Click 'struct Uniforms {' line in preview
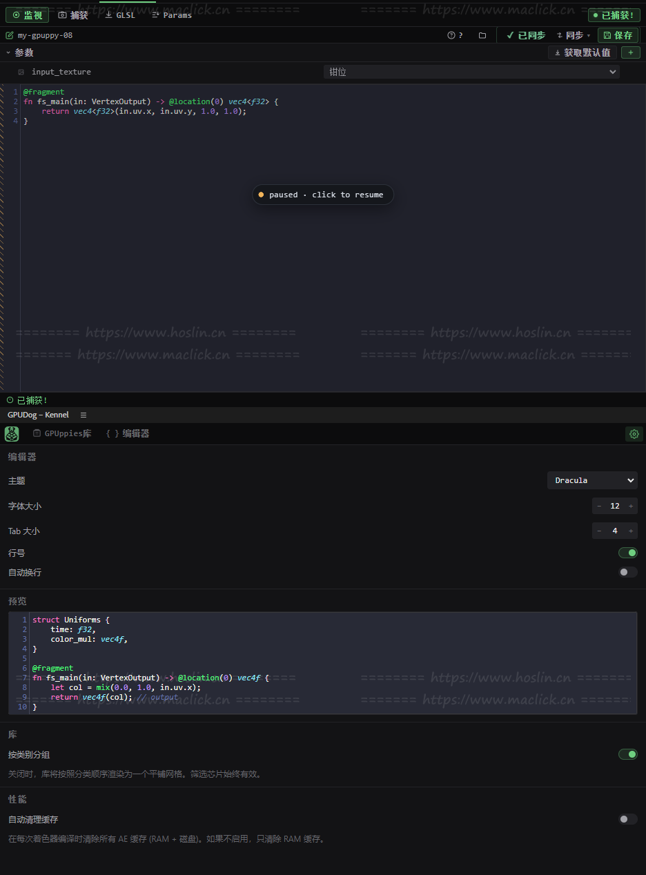 [71, 620]
